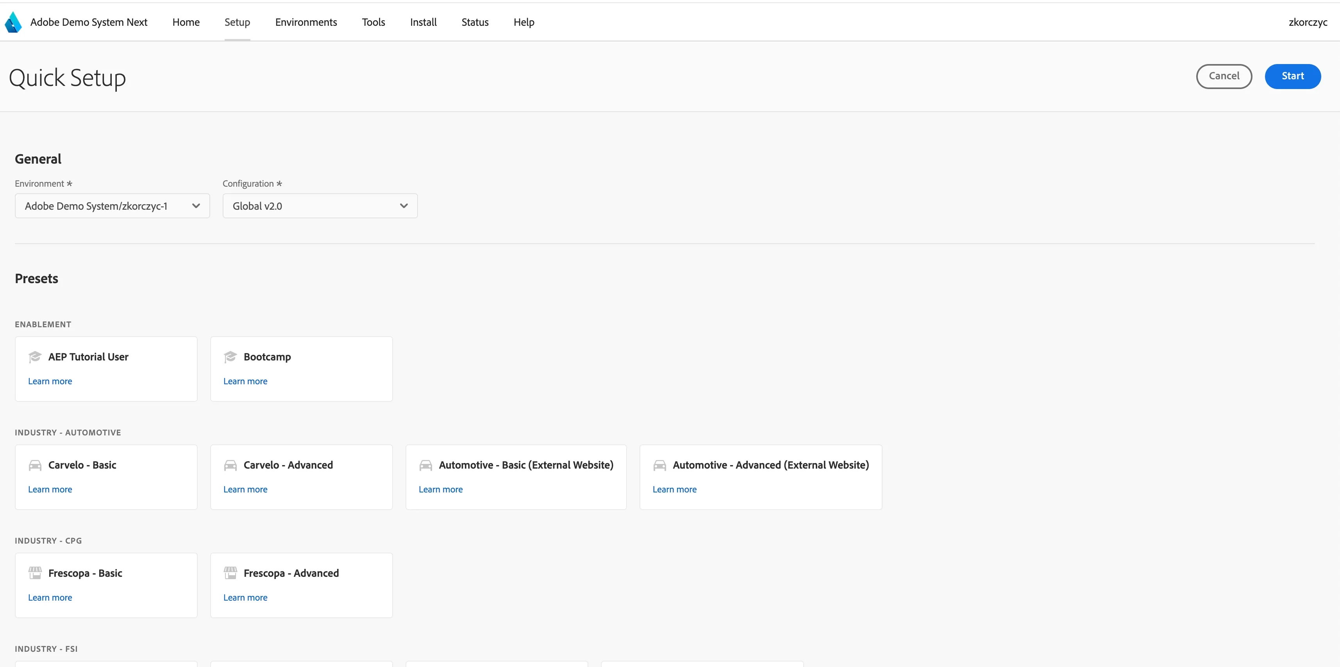Image resolution: width=1340 pixels, height=667 pixels.
Task: Open Learn more link under Frescopa - Advanced
Action: click(x=245, y=597)
